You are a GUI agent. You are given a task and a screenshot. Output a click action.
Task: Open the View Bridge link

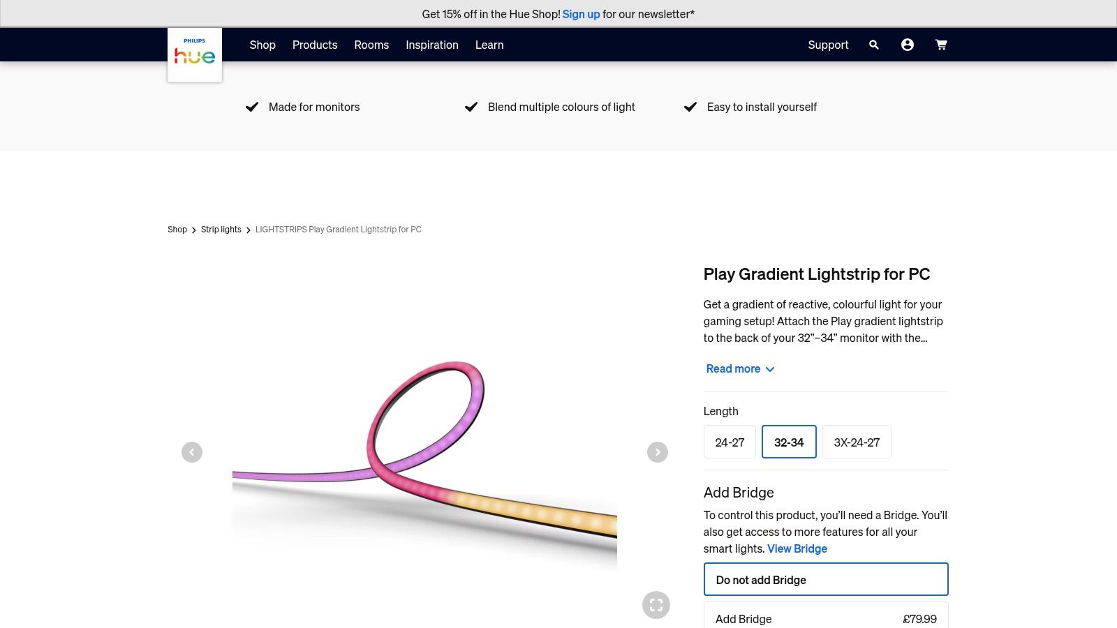pyautogui.click(x=797, y=548)
